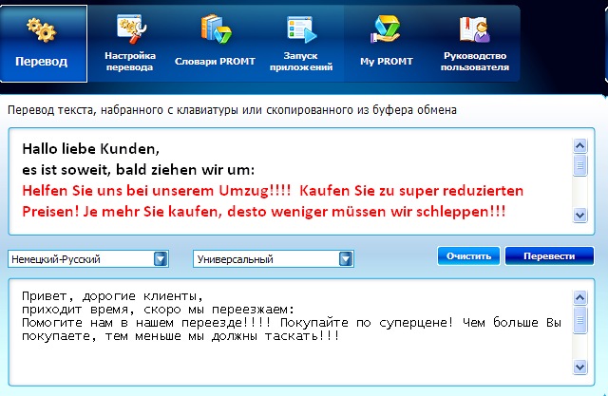Image resolution: width=608 pixels, height=396 pixels.
Task: Select the Руководство пользователя label
Action: click(475, 61)
